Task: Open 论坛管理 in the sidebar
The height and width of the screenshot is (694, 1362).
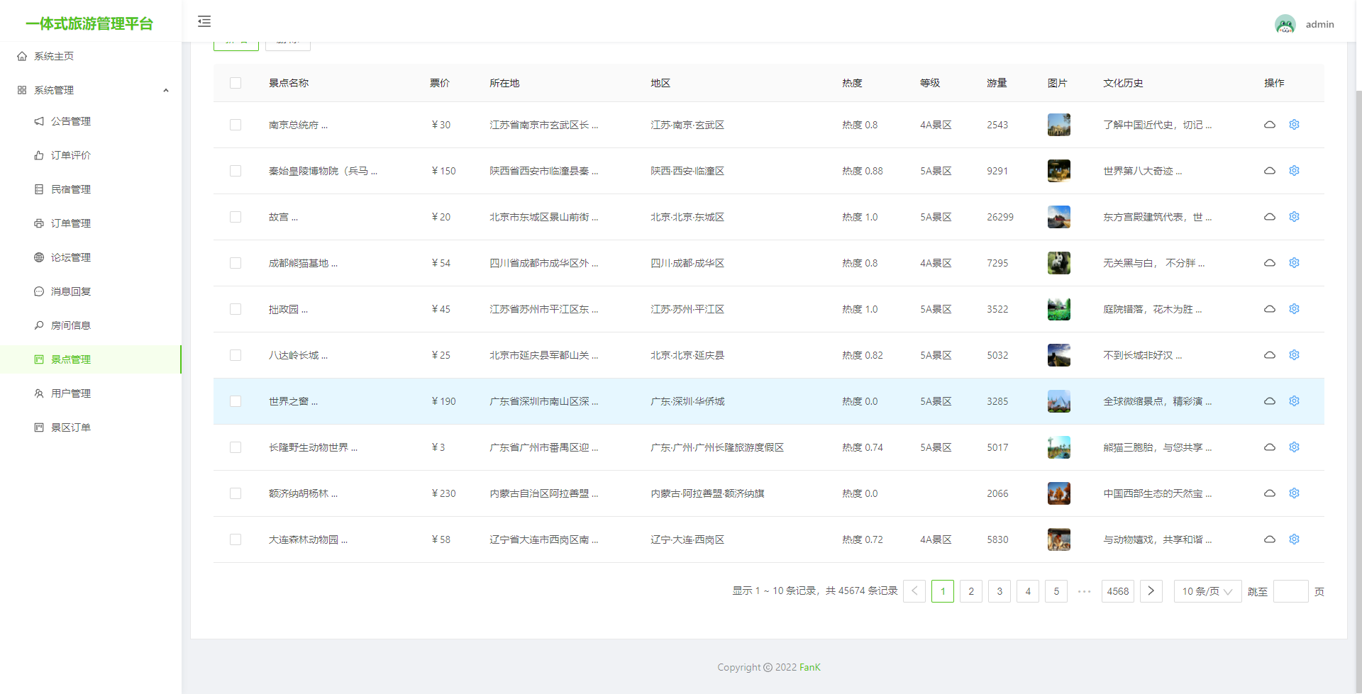Action: coord(91,257)
